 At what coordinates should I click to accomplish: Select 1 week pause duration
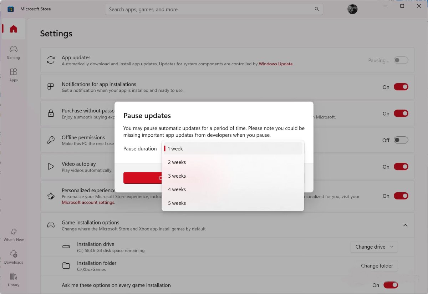click(x=233, y=148)
